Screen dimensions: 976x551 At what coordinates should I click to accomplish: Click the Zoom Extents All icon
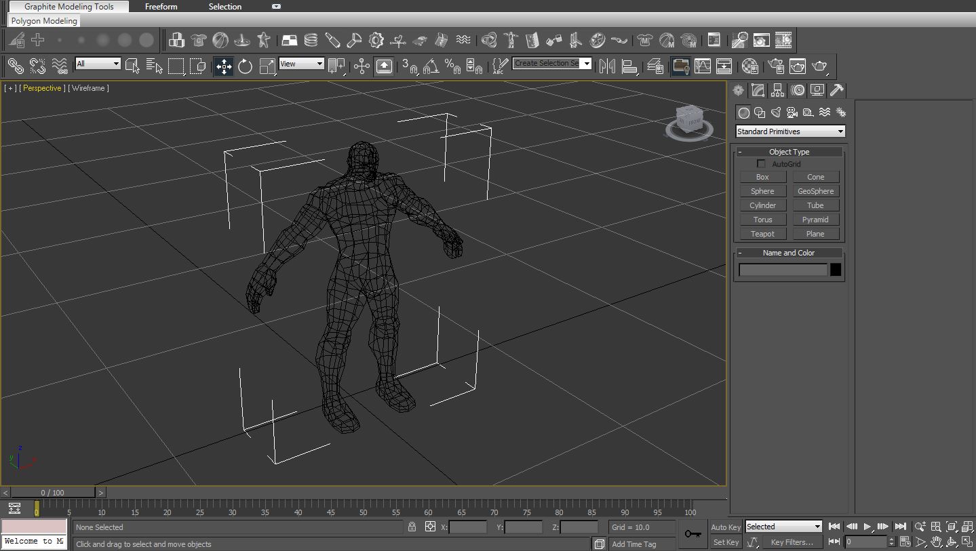pos(967,527)
